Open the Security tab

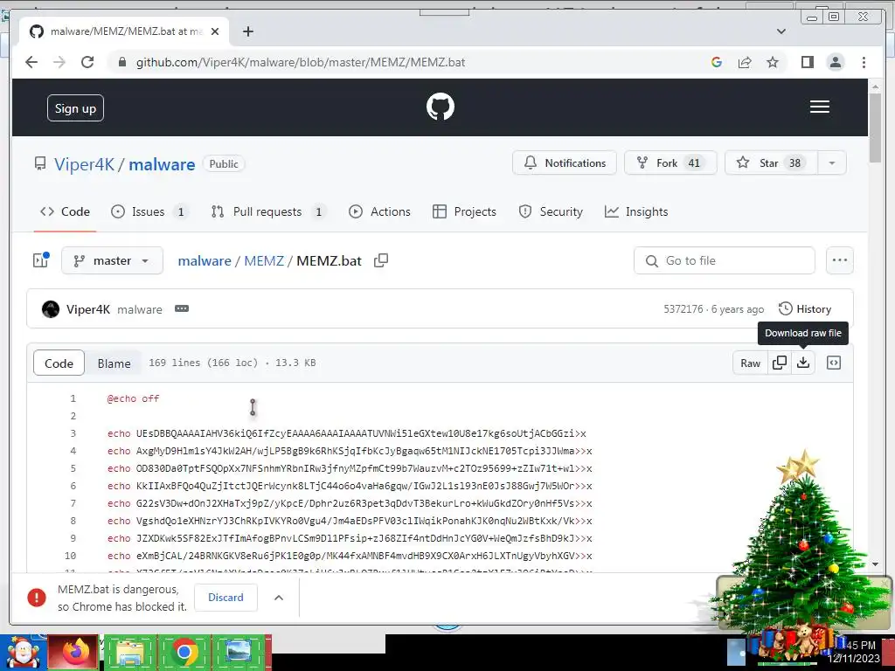[x=551, y=211]
